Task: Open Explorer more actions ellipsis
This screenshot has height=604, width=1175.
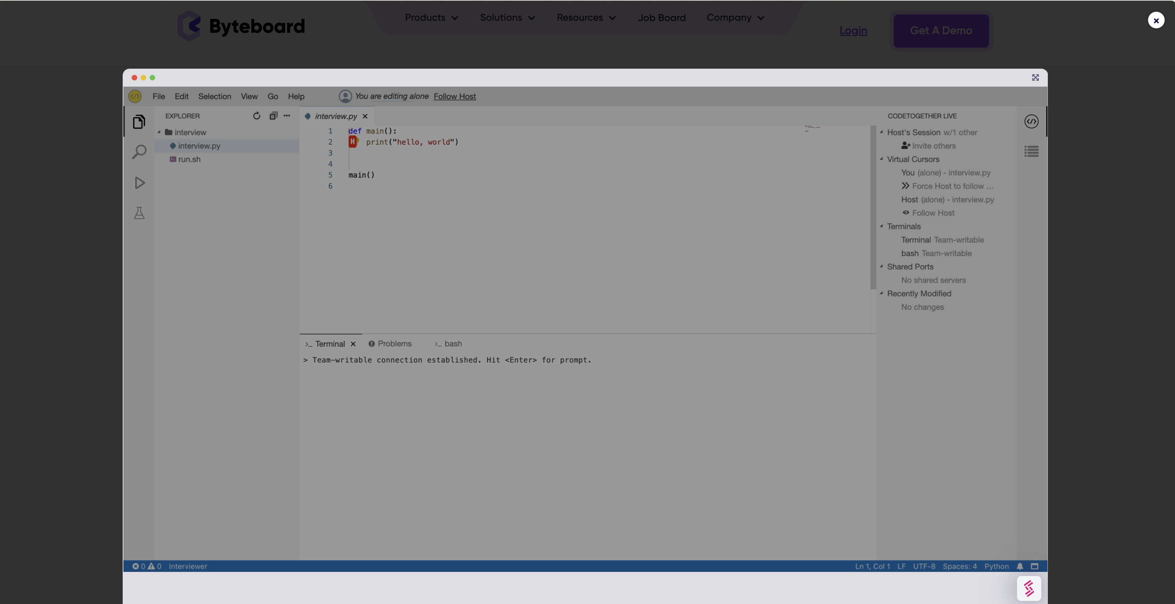Action: [x=287, y=116]
